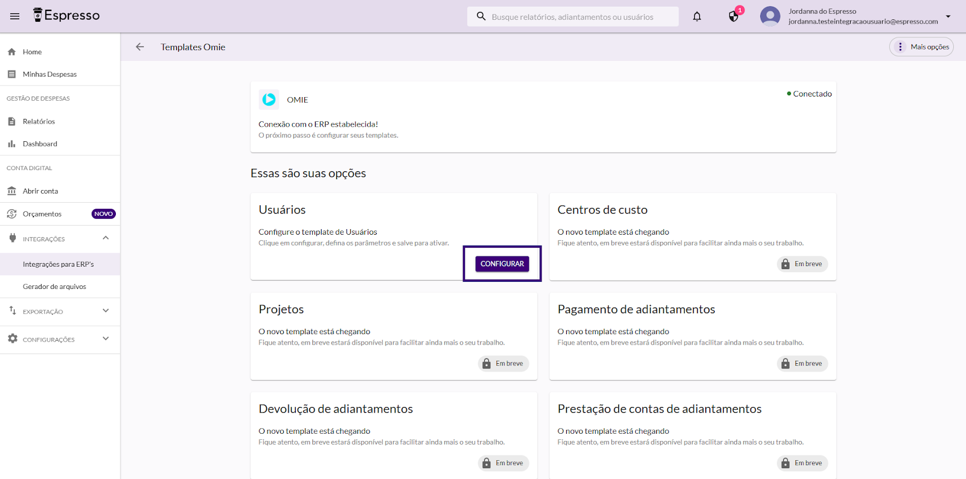Click the Usuários card title
966x479 pixels.
coord(282,209)
